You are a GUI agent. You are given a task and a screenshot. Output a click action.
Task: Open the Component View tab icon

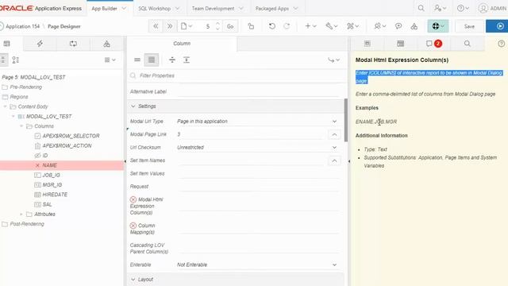[400, 44]
